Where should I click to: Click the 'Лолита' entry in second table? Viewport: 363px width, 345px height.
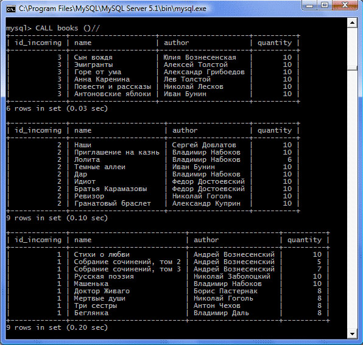click(x=87, y=159)
